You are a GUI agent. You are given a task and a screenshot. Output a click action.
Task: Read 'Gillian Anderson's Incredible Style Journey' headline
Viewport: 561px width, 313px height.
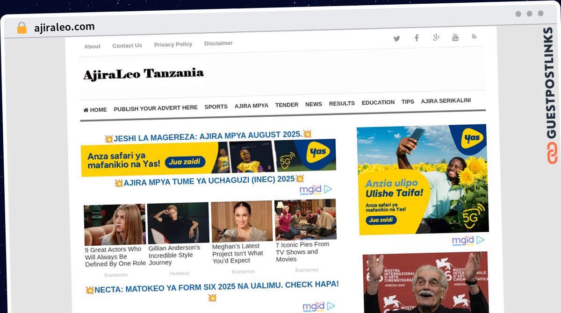[174, 255]
